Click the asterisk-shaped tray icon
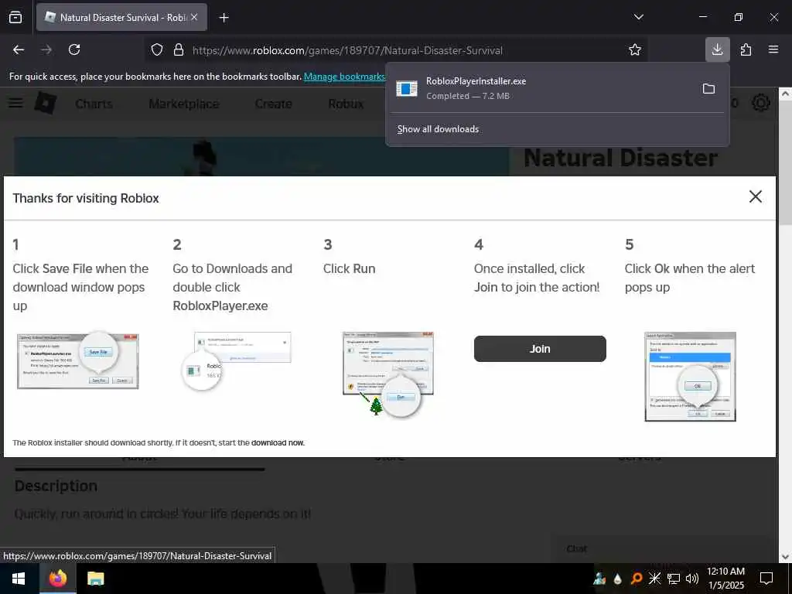Viewport: 792px width, 594px height. point(654,579)
